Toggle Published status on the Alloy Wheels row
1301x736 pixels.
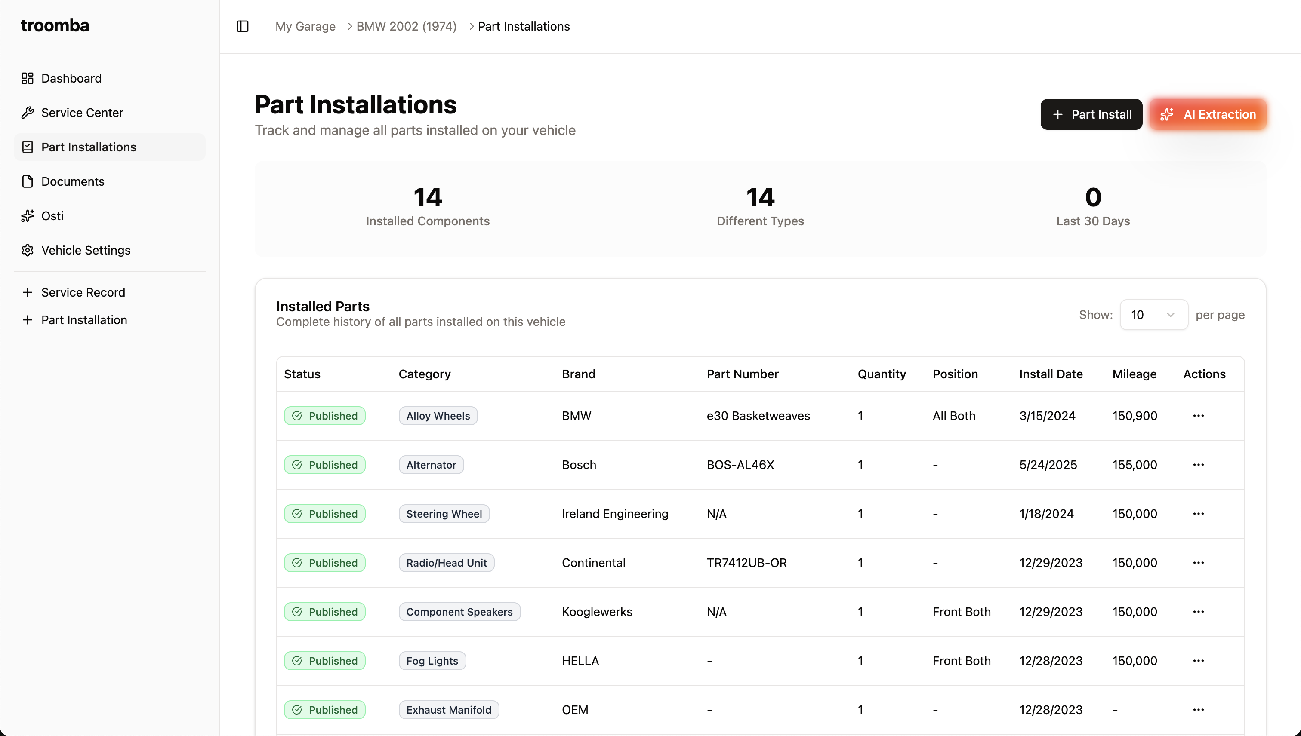(325, 416)
